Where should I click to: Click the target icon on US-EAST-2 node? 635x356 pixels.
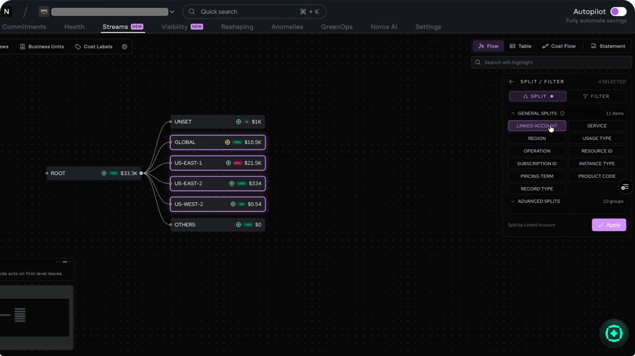click(232, 183)
